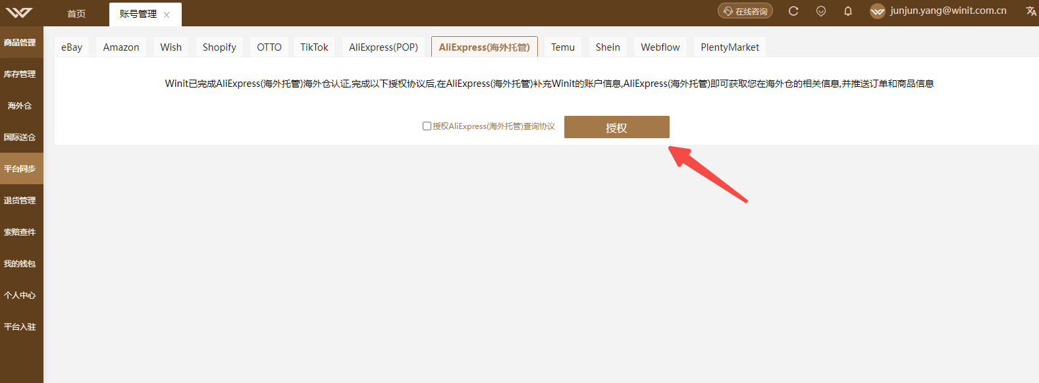
Task: Select the 账号管理 tab
Action: (x=138, y=14)
